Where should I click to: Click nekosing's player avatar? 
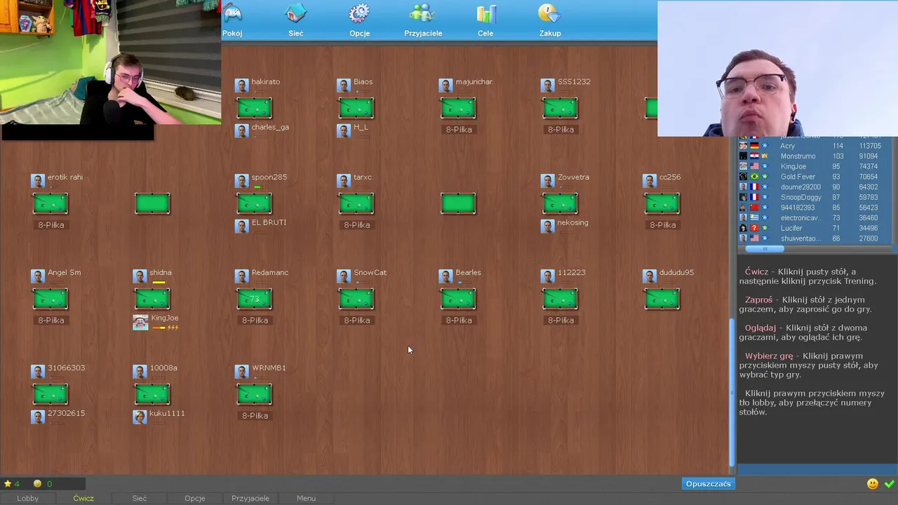point(548,227)
